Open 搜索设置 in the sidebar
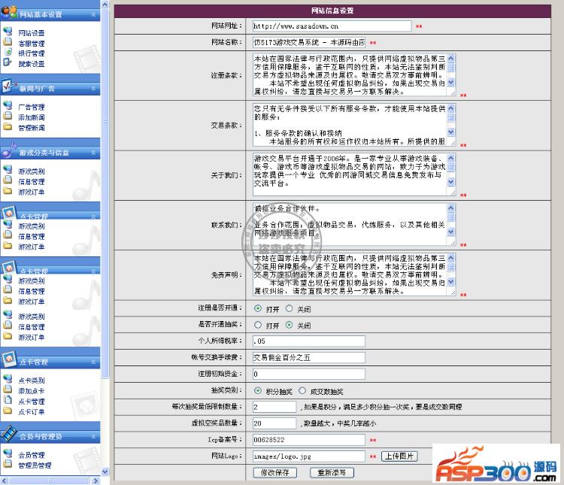564x485 pixels. point(32,64)
